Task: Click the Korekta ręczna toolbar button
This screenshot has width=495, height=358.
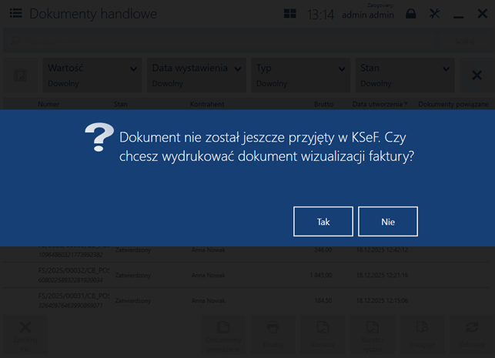Action: pyautogui.click(x=373, y=335)
